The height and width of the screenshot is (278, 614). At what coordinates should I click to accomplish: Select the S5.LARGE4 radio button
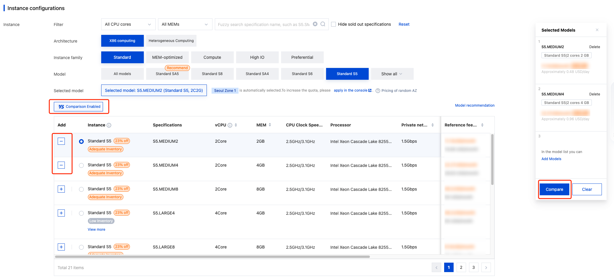click(81, 213)
